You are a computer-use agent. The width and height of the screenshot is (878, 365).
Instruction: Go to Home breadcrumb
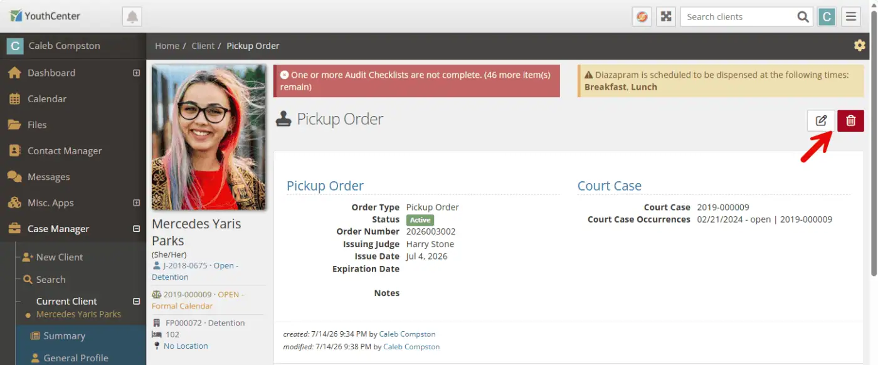pyautogui.click(x=167, y=46)
